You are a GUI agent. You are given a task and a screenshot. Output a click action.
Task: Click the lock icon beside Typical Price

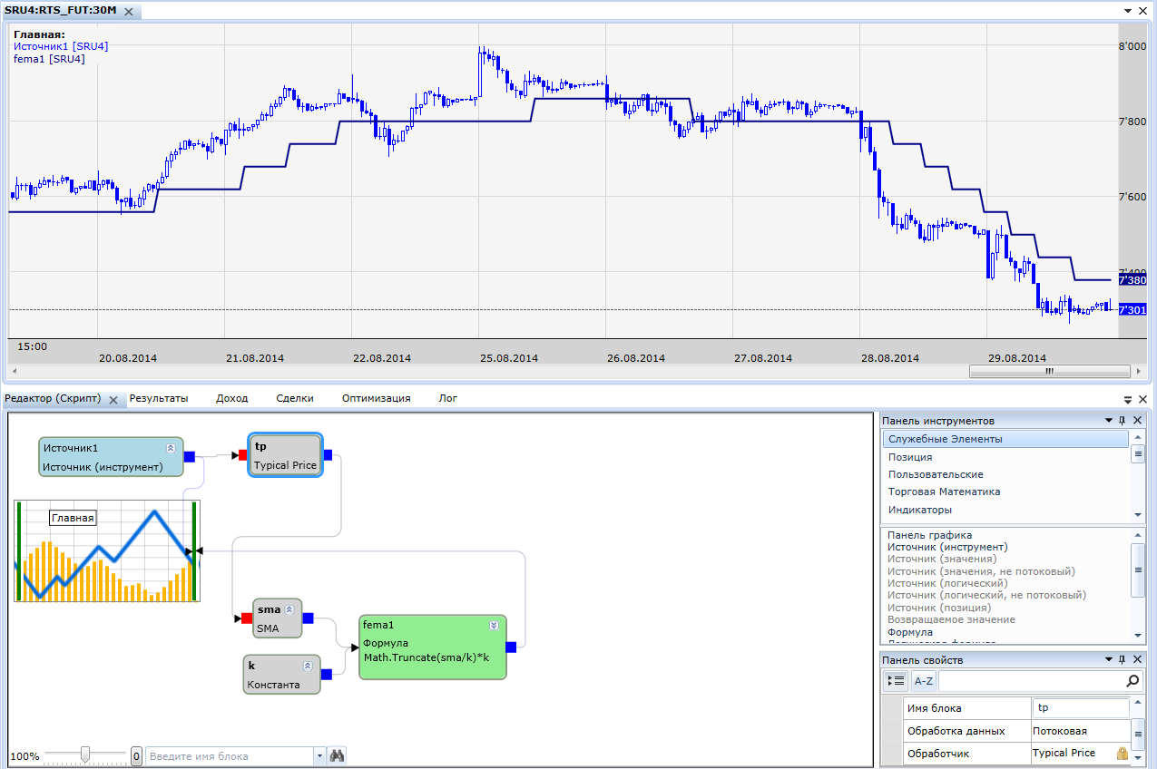(1123, 754)
